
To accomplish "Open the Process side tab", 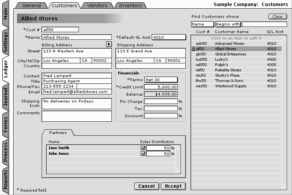I will tap(5, 152).
